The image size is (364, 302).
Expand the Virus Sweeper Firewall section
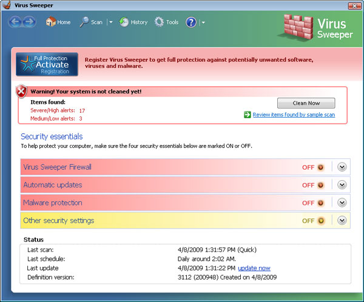[342, 167]
